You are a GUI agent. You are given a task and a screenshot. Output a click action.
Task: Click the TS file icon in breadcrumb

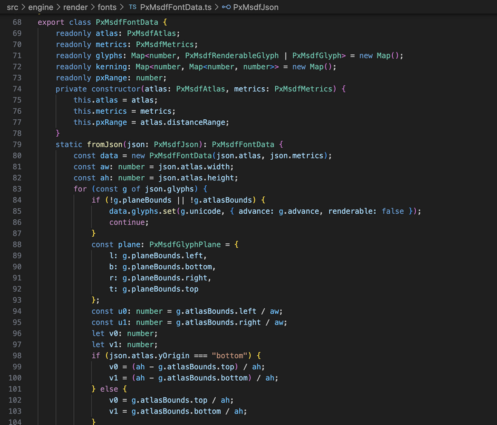(x=132, y=7)
